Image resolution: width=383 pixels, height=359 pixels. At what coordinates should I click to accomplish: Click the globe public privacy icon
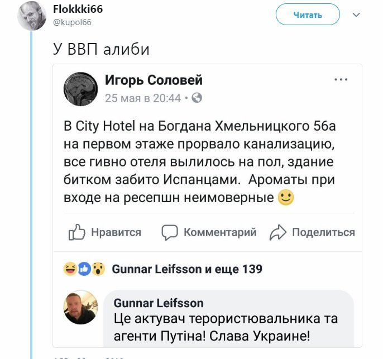click(x=197, y=98)
